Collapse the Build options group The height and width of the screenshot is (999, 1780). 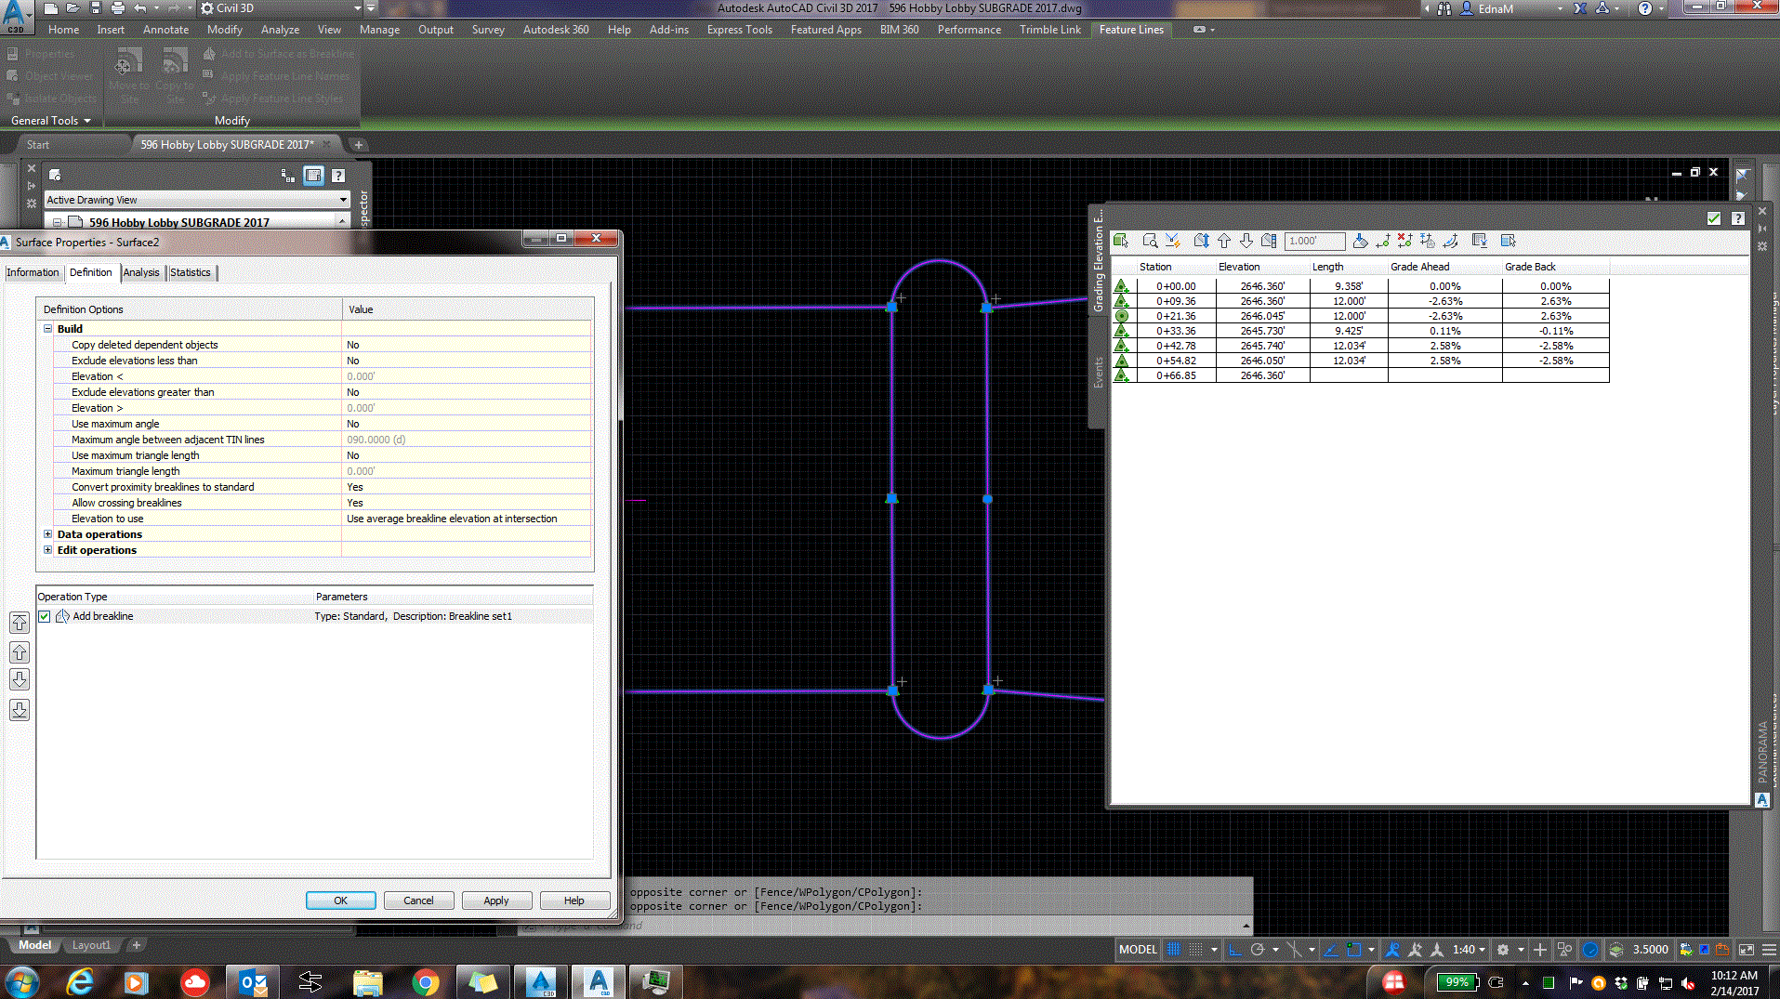(47, 329)
